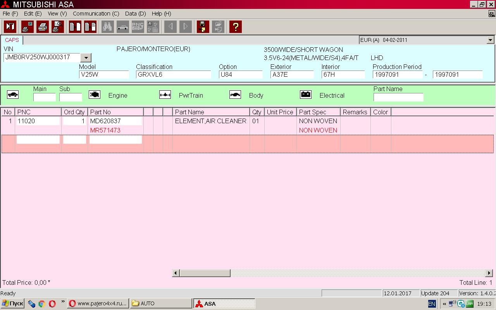The height and width of the screenshot is (310, 496).
Task: Open help with question mark icon
Action: (x=235, y=27)
